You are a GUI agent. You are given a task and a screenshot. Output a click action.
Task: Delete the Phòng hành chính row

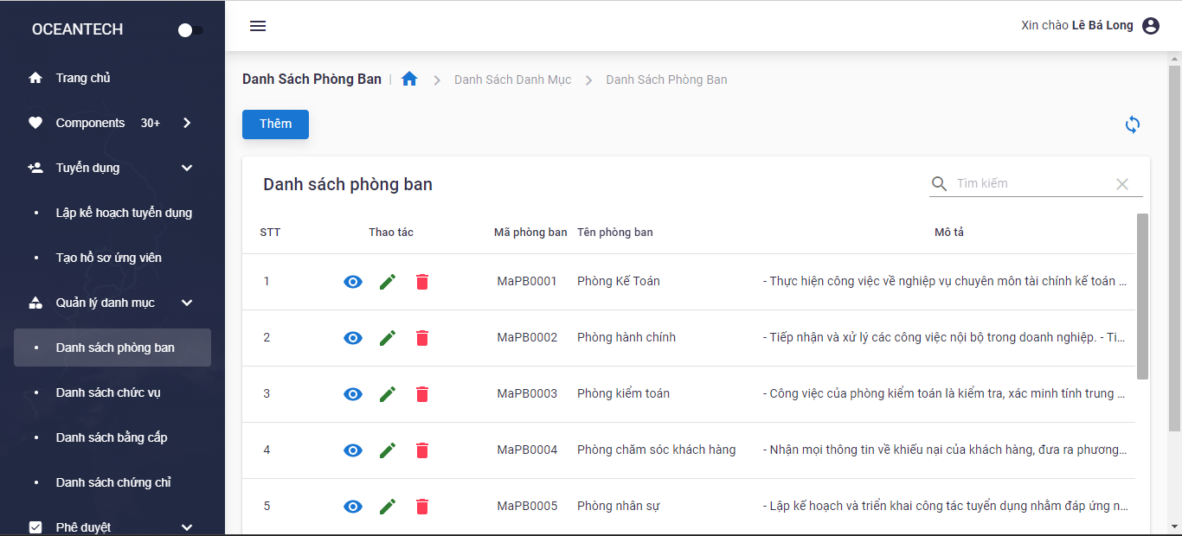pos(422,338)
